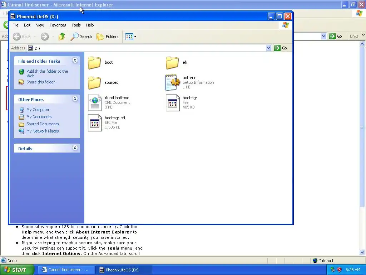The height and width of the screenshot is (275, 366).
Task: Select the autorun Setup Information file icon
Action: [x=173, y=83]
